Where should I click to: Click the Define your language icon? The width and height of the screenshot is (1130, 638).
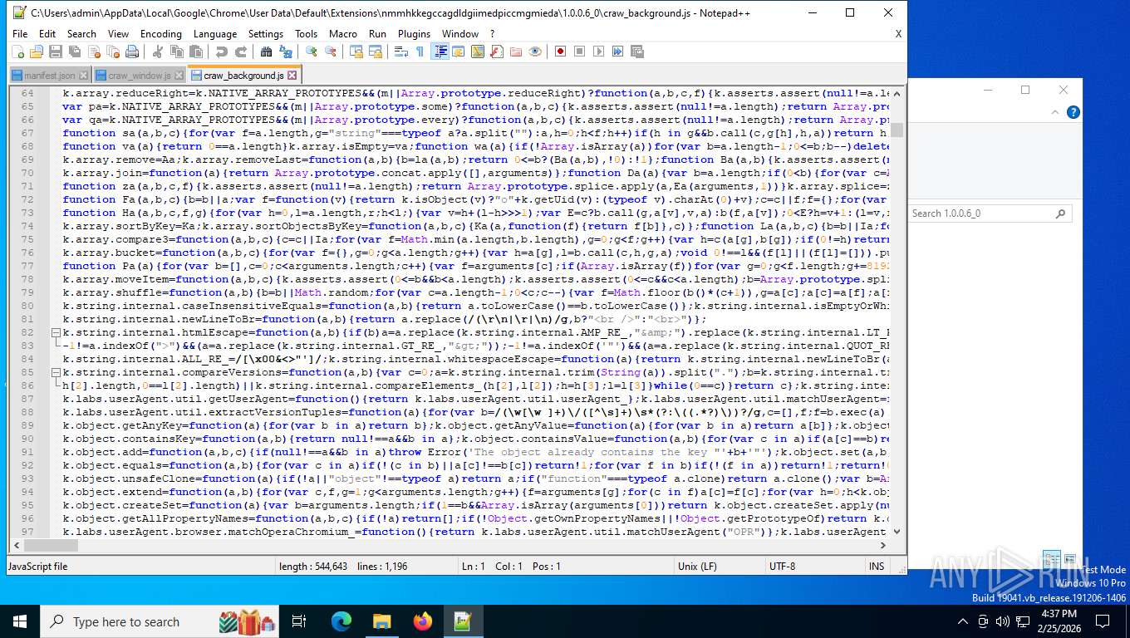click(459, 52)
